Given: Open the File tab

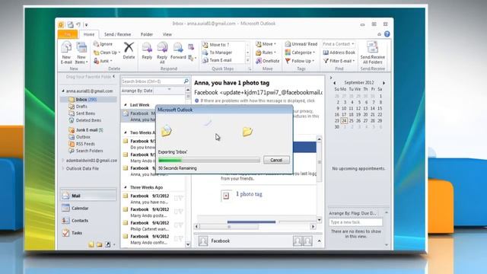Looking at the screenshot, I should (x=68, y=34).
